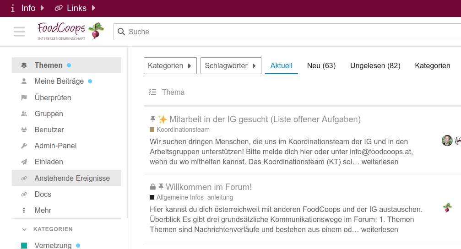Viewport: 461px width, 249px height.
Task: Switch to the Neu (63) tab
Action: (321, 65)
